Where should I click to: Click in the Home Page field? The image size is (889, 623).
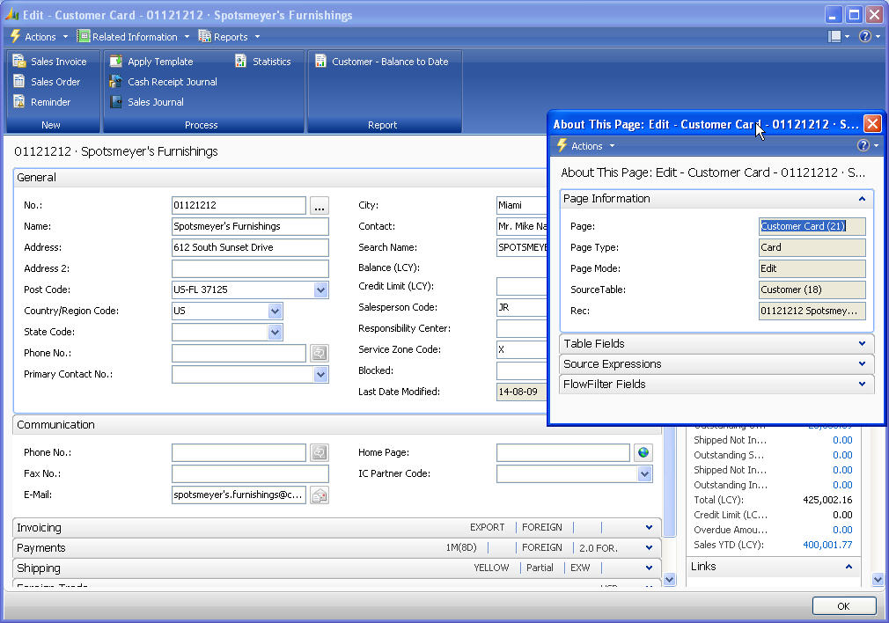pos(563,452)
